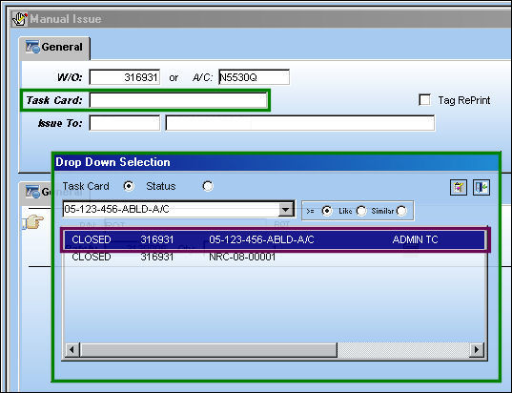
Task: Click the horizontal scrollbar left arrow
Action: coord(72,350)
